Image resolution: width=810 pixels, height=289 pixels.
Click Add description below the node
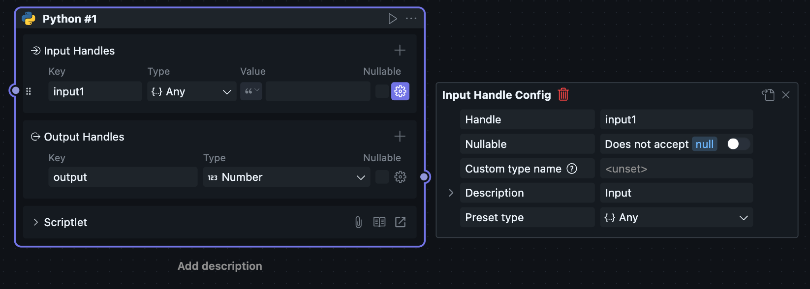point(219,266)
